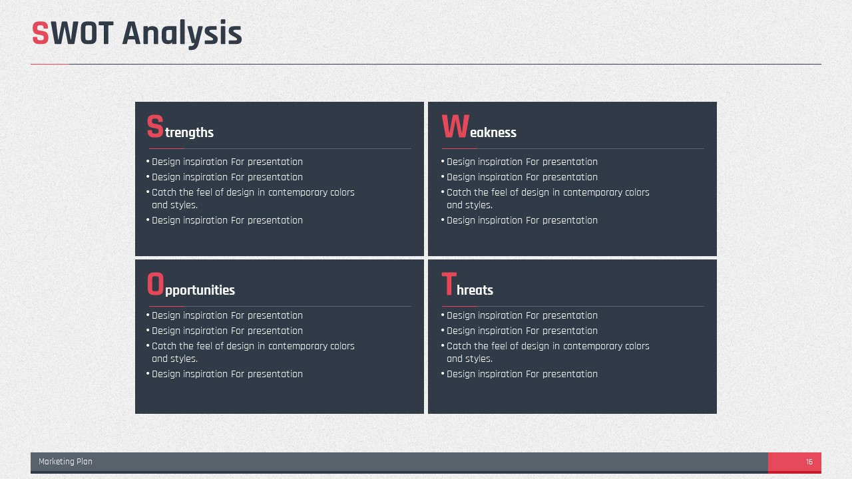
Task: Click 'Catch the feel' bullet under Weakness
Action: click(x=545, y=198)
